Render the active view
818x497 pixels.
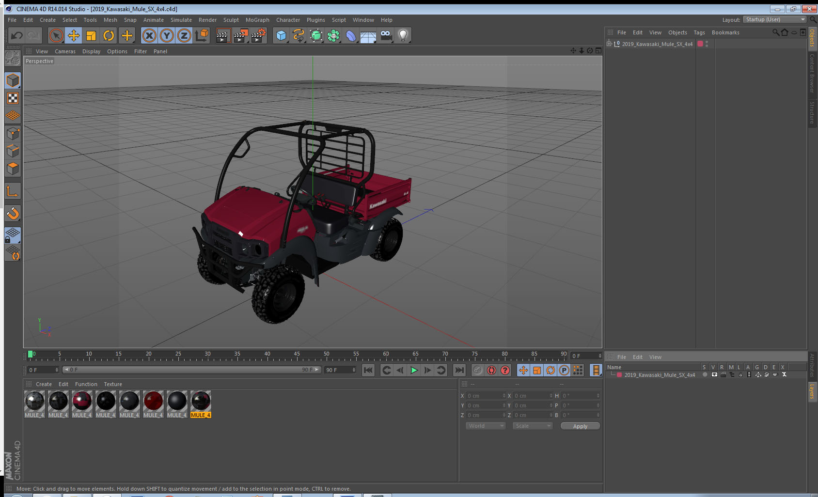click(223, 35)
